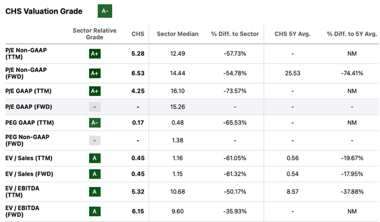This screenshot has height=222, width=380.
Task: Click the Sector Relative Grade column header
Action: [94, 34]
